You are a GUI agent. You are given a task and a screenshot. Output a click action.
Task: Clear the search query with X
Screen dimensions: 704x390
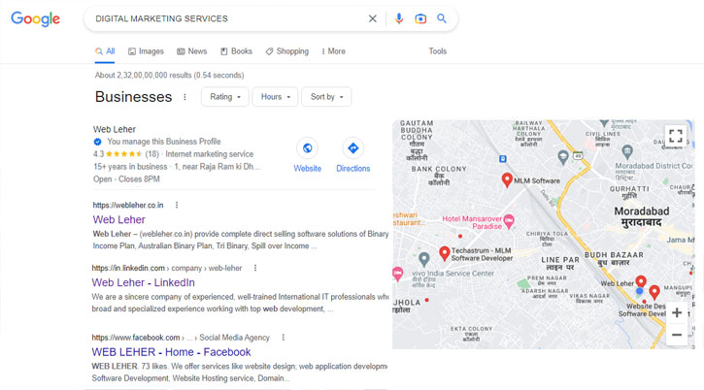tap(373, 18)
